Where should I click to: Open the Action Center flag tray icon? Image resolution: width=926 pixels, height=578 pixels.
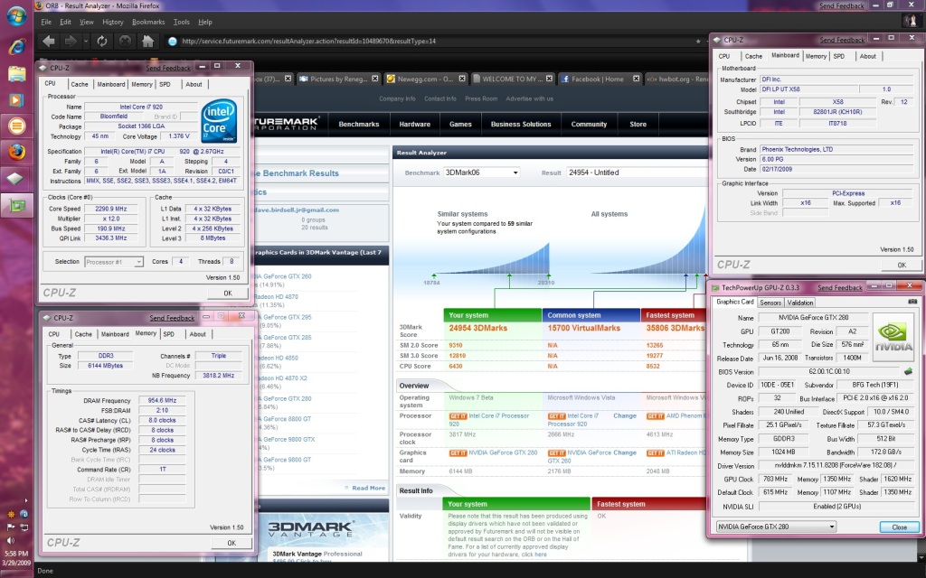pos(11,527)
